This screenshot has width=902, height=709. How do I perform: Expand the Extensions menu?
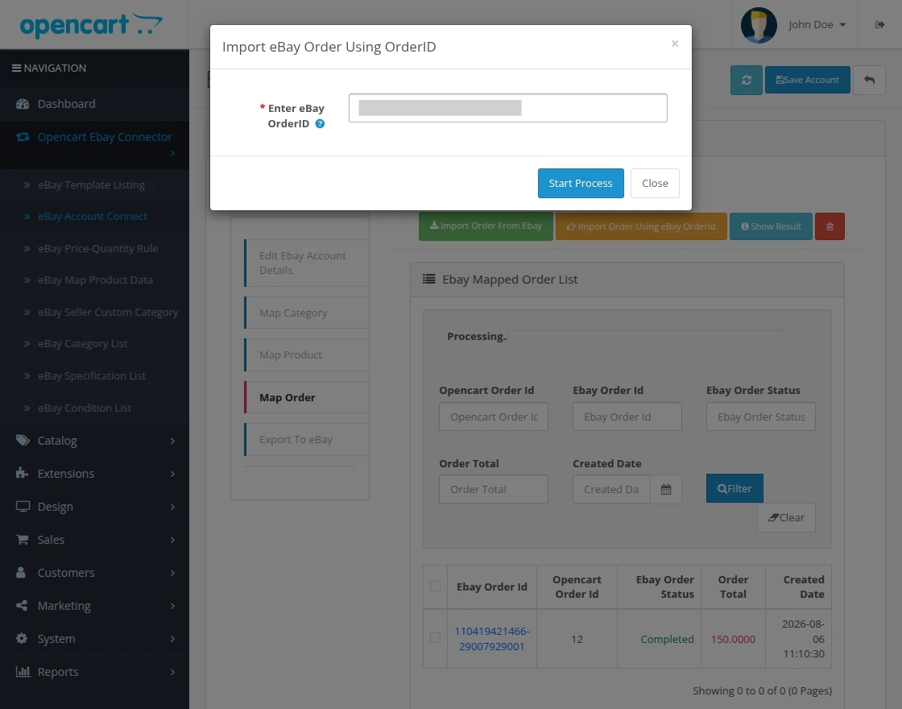click(94, 474)
